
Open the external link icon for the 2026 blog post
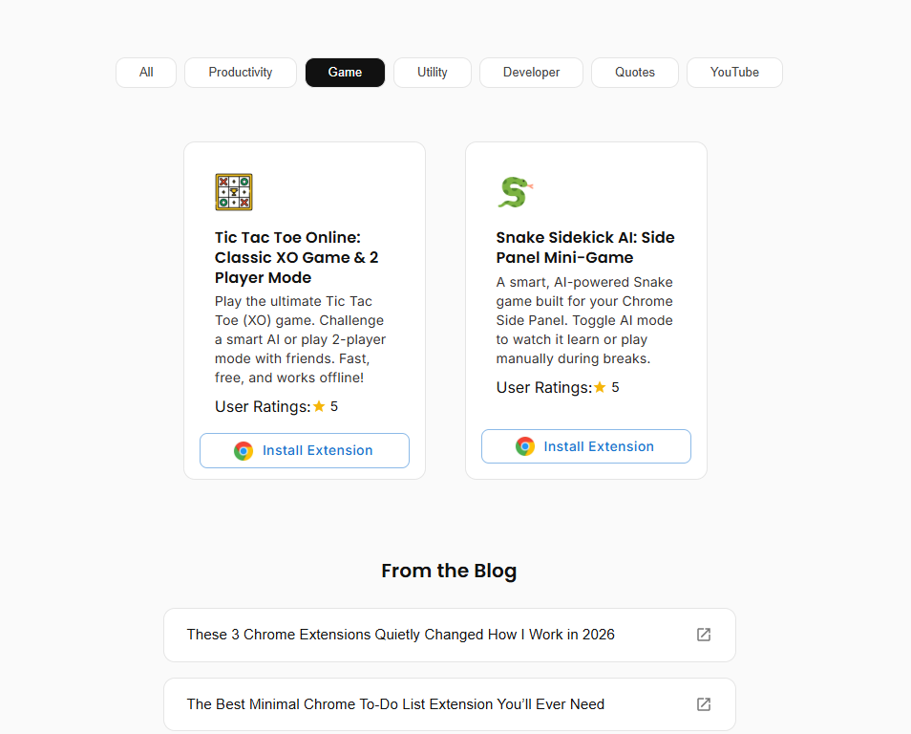click(x=703, y=635)
